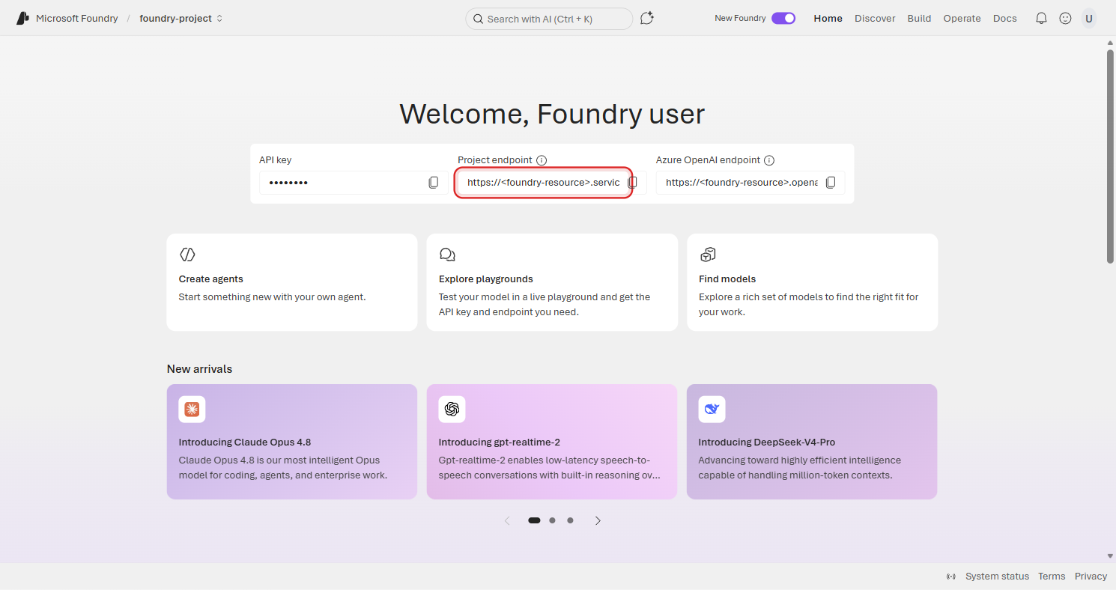
Task: Copy the API key
Action: (x=433, y=183)
